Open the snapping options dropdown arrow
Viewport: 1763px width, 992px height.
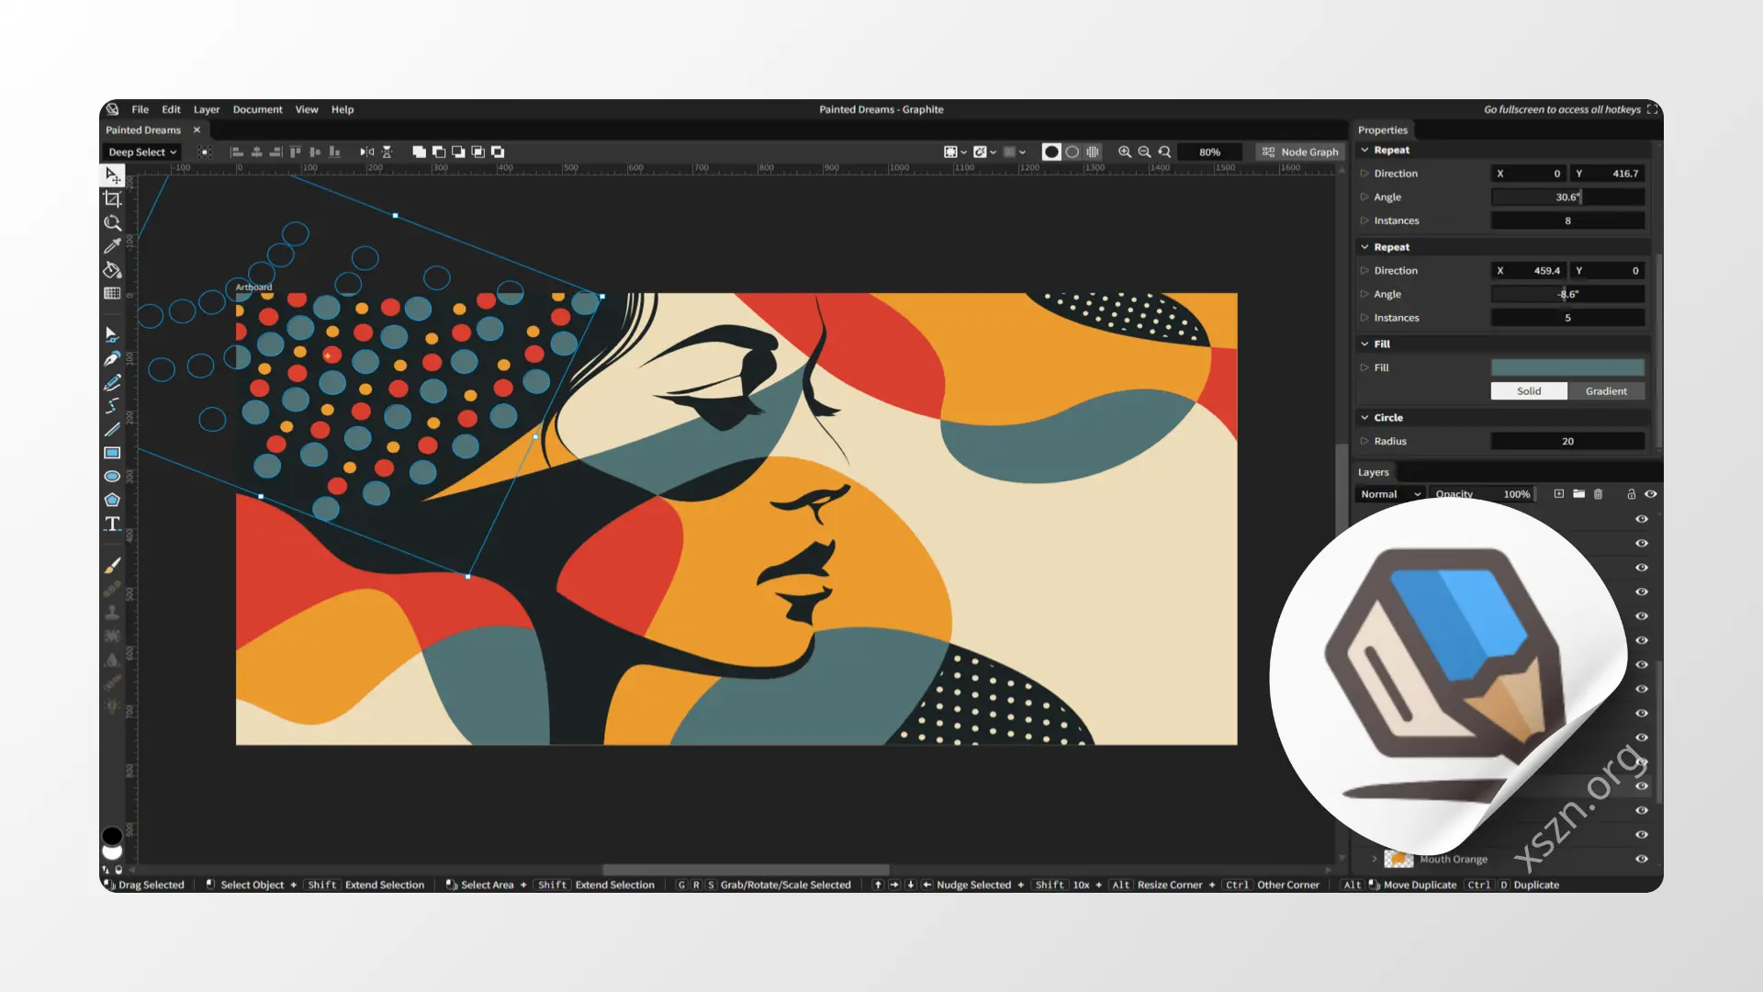[994, 152]
